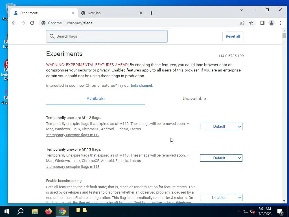Click the Enable benchmarking title
Screen dimensions: 289x217
click(64, 181)
